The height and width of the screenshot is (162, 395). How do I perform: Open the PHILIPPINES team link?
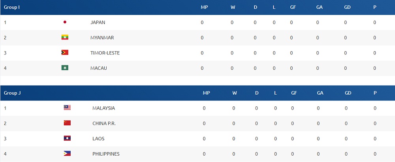click(x=106, y=154)
